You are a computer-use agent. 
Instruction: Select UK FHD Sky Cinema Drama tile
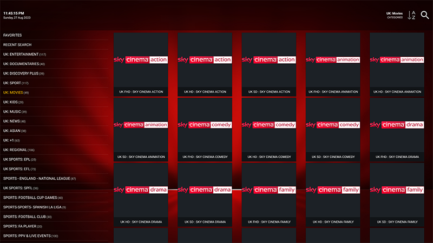(397, 129)
